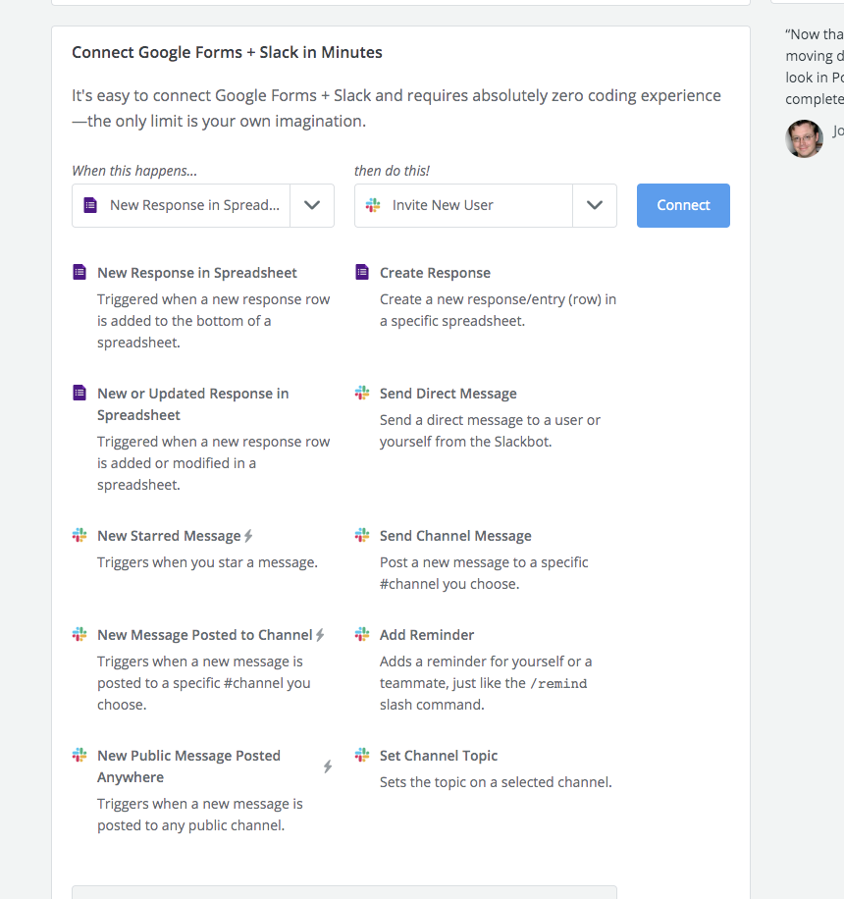Click Slack icon beside New Message Posted to Channel
The width and height of the screenshot is (844, 899).
click(x=79, y=635)
